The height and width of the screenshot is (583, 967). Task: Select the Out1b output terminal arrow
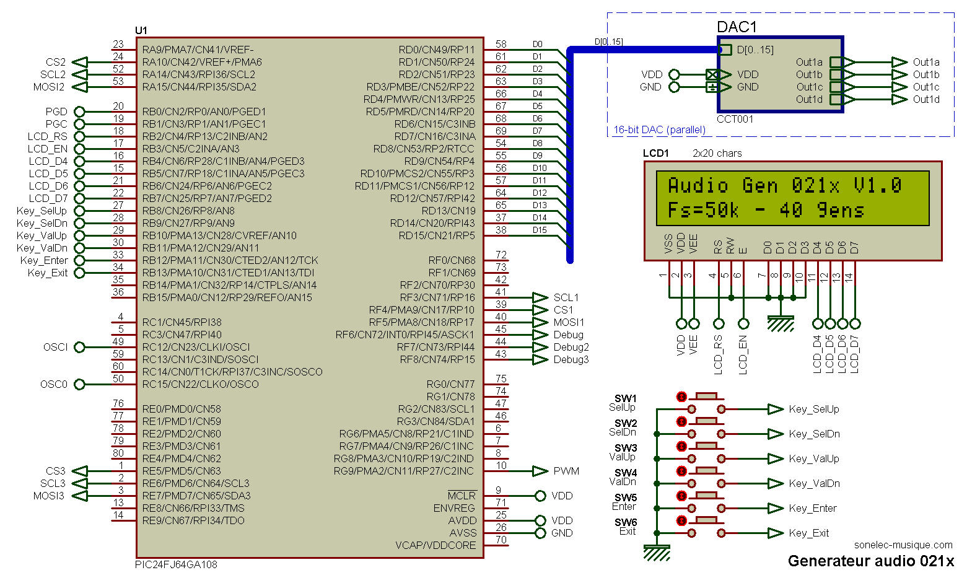tap(899, 74)
